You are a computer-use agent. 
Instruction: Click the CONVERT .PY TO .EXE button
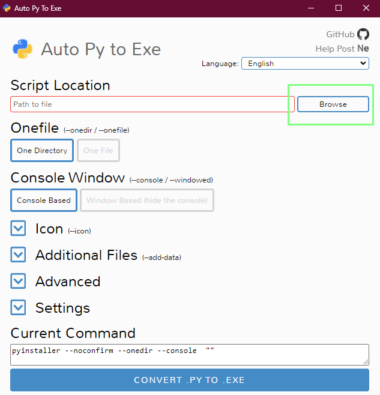pyautogui.click(x=190, y=380)
